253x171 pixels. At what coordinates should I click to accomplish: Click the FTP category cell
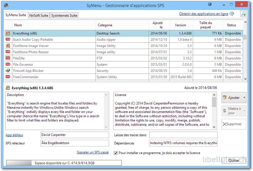click(x=122, y=58)
